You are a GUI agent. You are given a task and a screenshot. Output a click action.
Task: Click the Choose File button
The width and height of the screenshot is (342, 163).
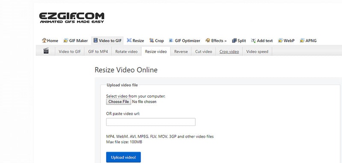tap(118, 102)
